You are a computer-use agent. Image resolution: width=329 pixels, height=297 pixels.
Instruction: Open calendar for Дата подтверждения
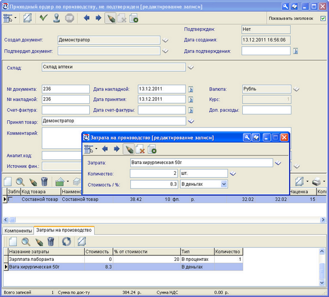tap(295, 51)
